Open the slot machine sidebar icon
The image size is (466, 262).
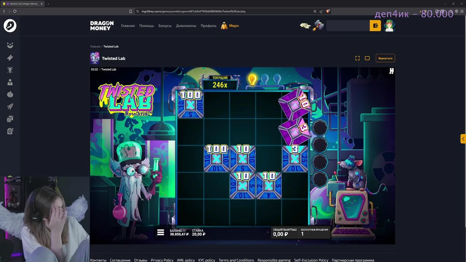10,131
